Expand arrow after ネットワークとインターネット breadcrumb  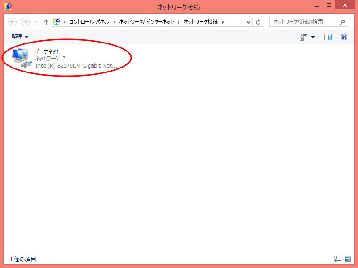(x=179, y=22)
